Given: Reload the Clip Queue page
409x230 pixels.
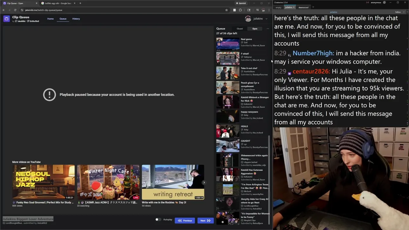Looking at the screenshot, I should point(15,10).
